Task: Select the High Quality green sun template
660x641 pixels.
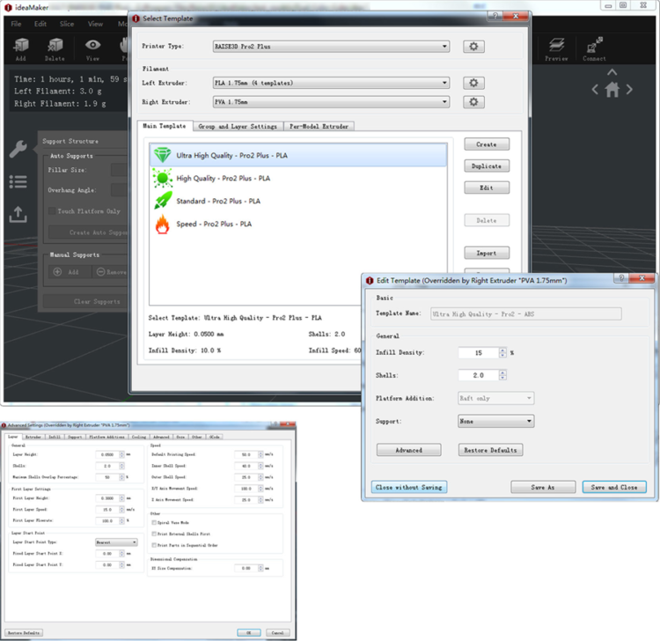Action: point(297,178)
